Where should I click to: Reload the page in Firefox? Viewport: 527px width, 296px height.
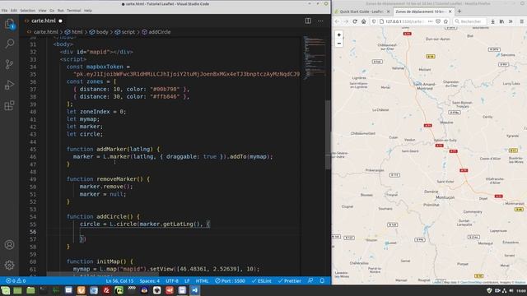355,21
